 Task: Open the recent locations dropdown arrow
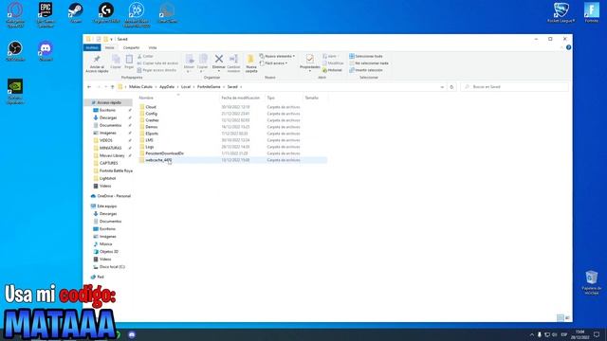[x=105, y=87]
